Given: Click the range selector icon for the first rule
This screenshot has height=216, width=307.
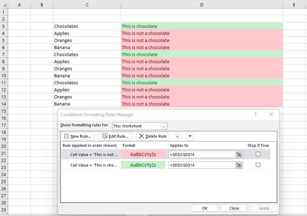Looking at the screenshot, I should tap(239, 154).
